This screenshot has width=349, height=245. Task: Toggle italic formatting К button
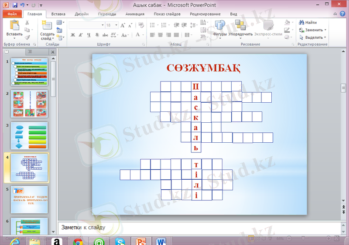coord(81,35)
